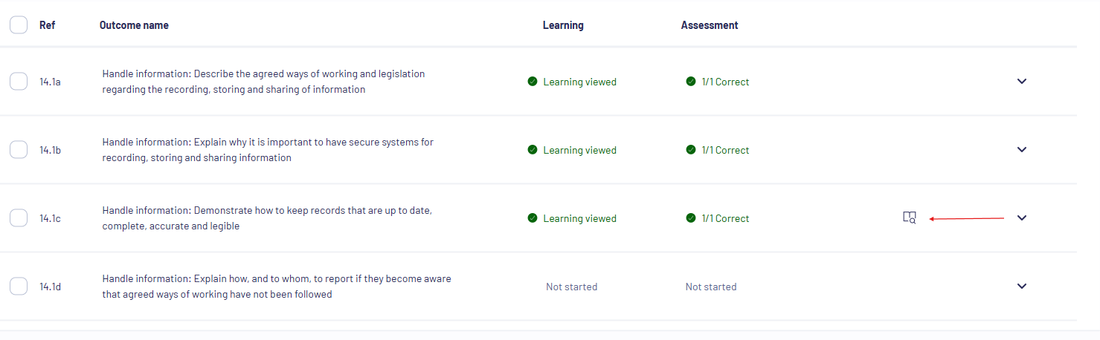
Task: Expand row 14.1d with its chevron
Action: click(x=1022, y=287)
